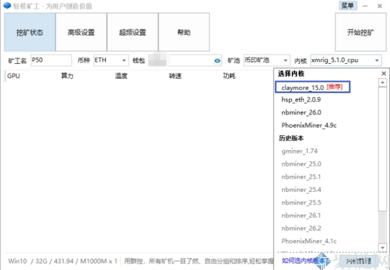Open the 菜单 menu button
This screenshot has height=270, width=390.
(x=348, y=5)
